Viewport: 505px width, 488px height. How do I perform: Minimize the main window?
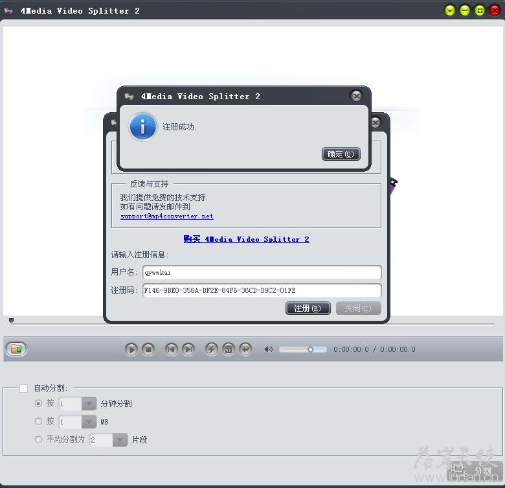[x=465, y=10]
